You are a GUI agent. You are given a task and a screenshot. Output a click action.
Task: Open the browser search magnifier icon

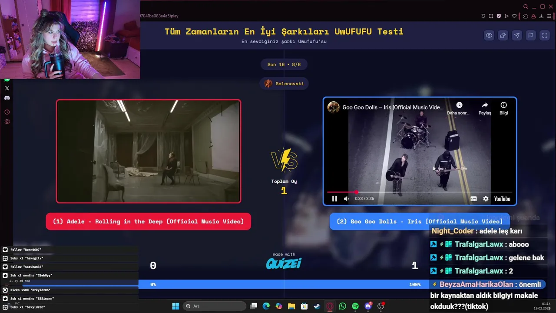(526, 7)
